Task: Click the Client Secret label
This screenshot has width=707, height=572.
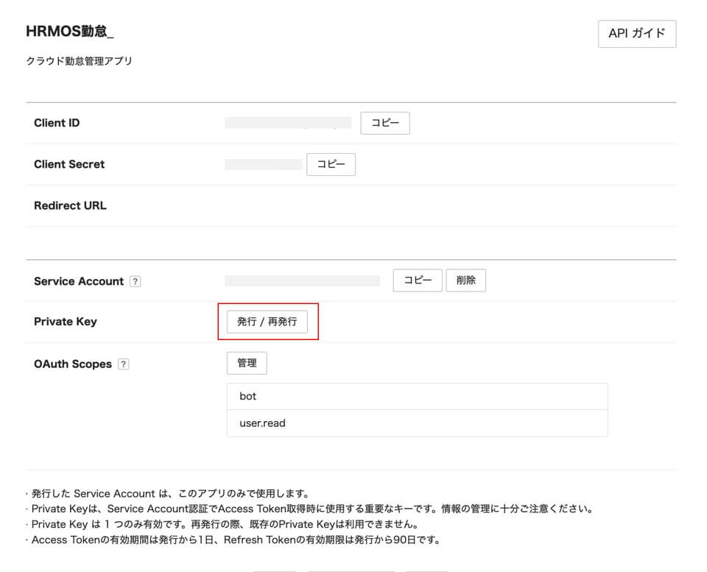Action: [69, 164]
